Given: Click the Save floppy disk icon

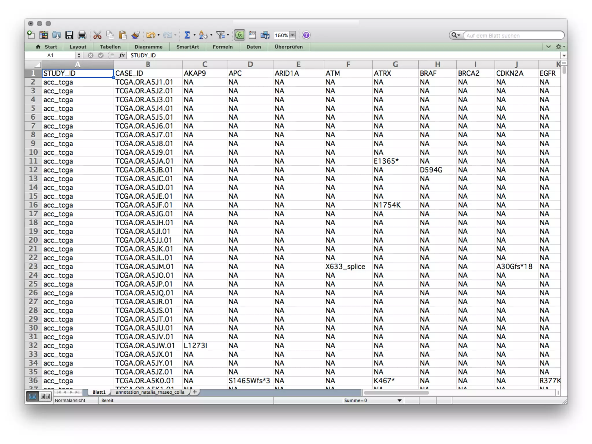Looking at the screenshot, I should point(69,35).
